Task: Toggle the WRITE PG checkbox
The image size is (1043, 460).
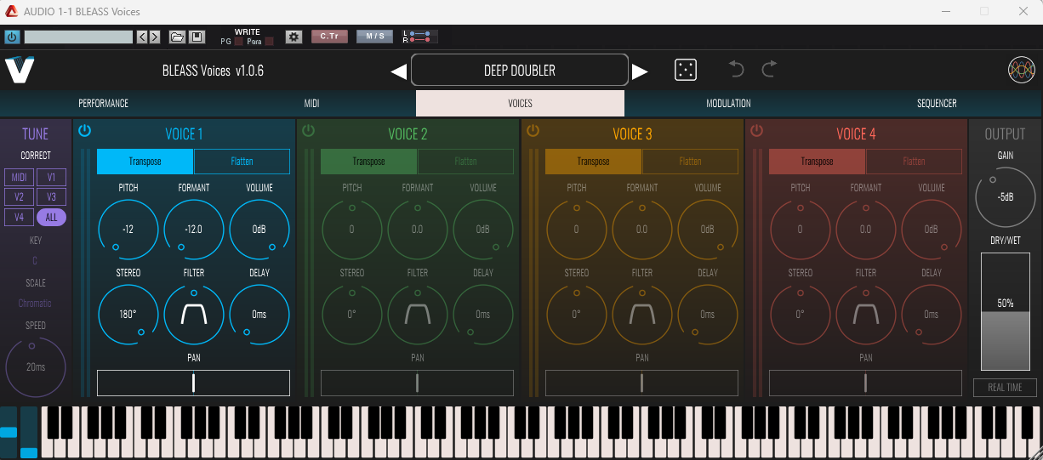Action: pyautogui.click(x=239, y=41)
